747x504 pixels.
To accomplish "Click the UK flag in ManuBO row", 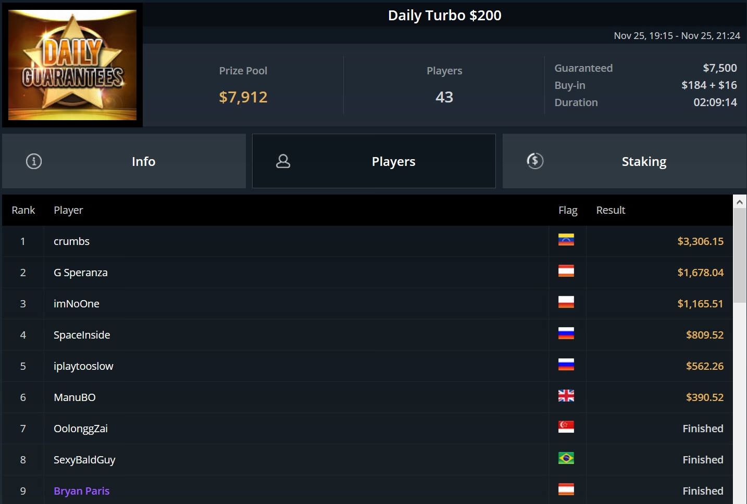I will click(x=566, y=396).
